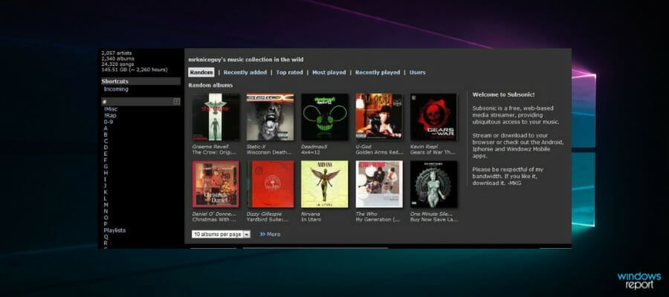Open Nirvana In Utero album cover
The height and width of the screenshot is (297, 669).
325,184
